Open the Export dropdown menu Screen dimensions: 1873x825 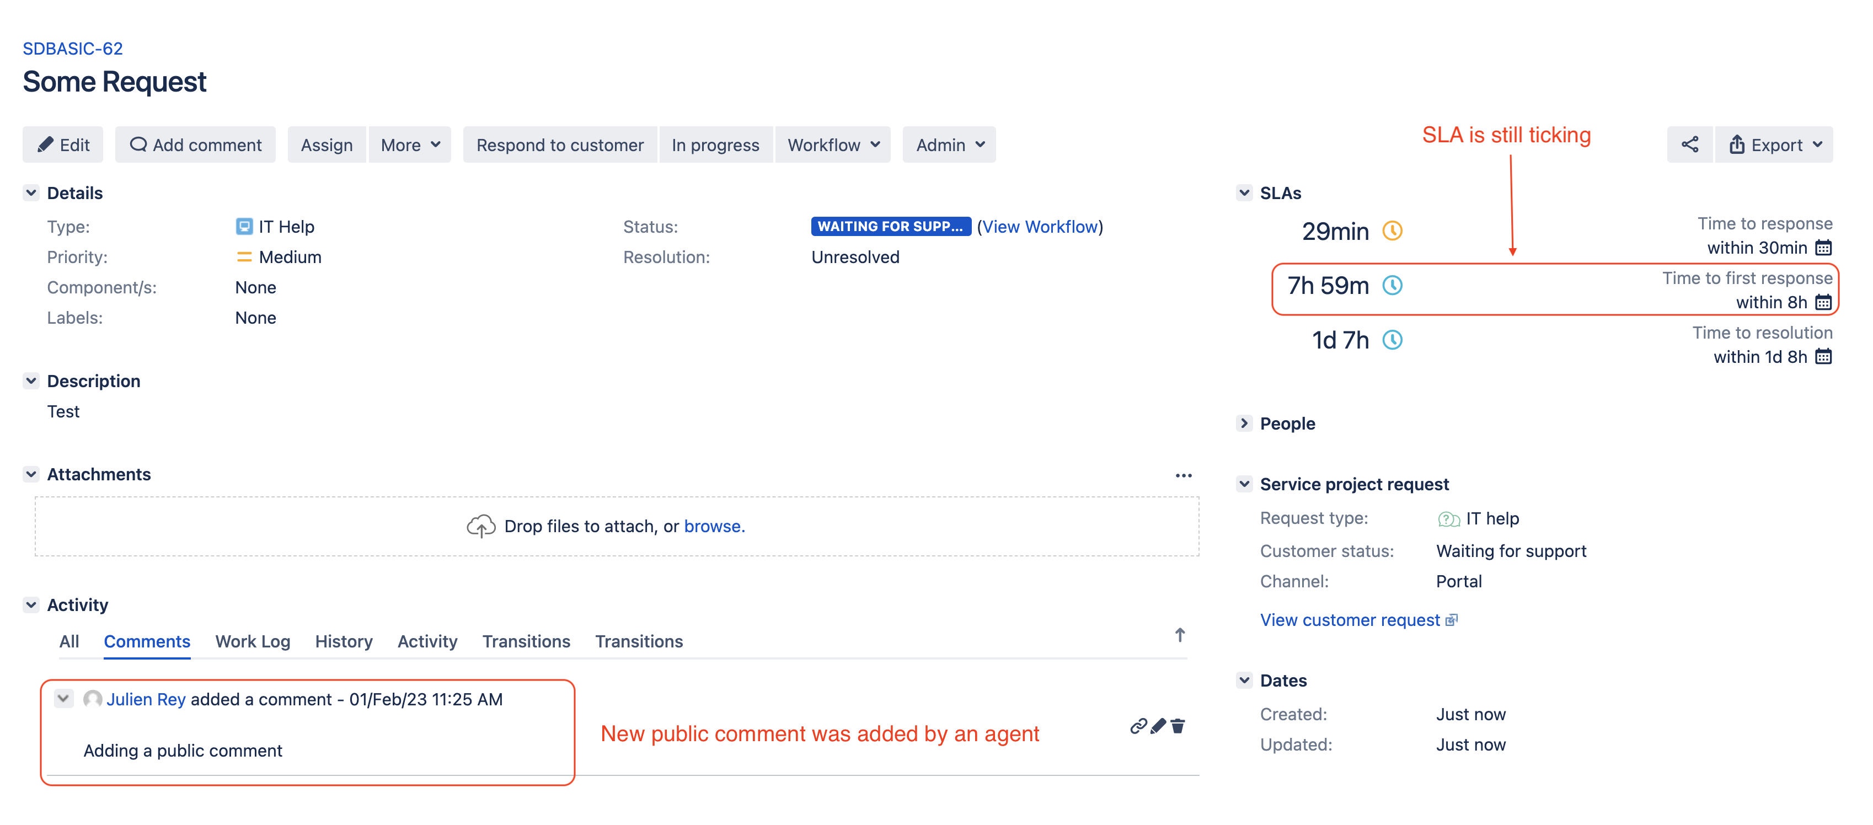[x=1774, y=144]
